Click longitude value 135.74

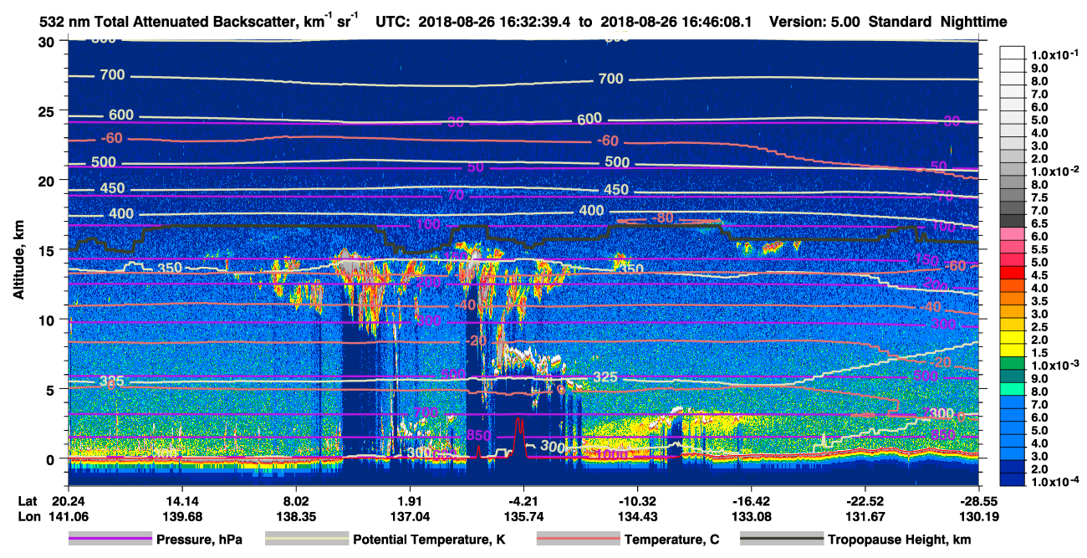tap(523, 516)
